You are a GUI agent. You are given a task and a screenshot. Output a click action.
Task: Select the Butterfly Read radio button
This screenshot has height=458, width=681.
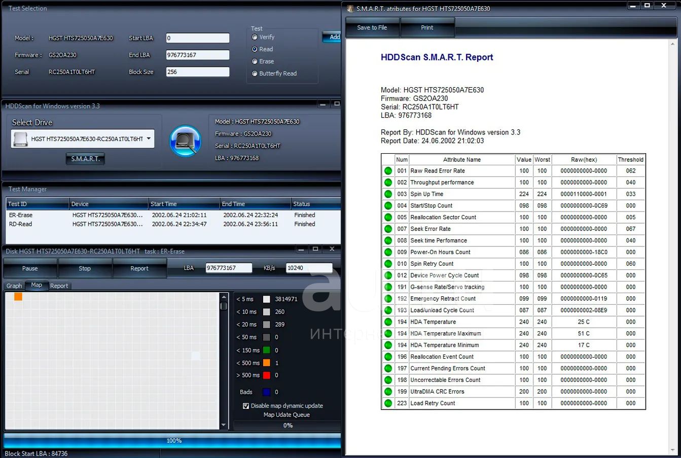click(255, 74)
